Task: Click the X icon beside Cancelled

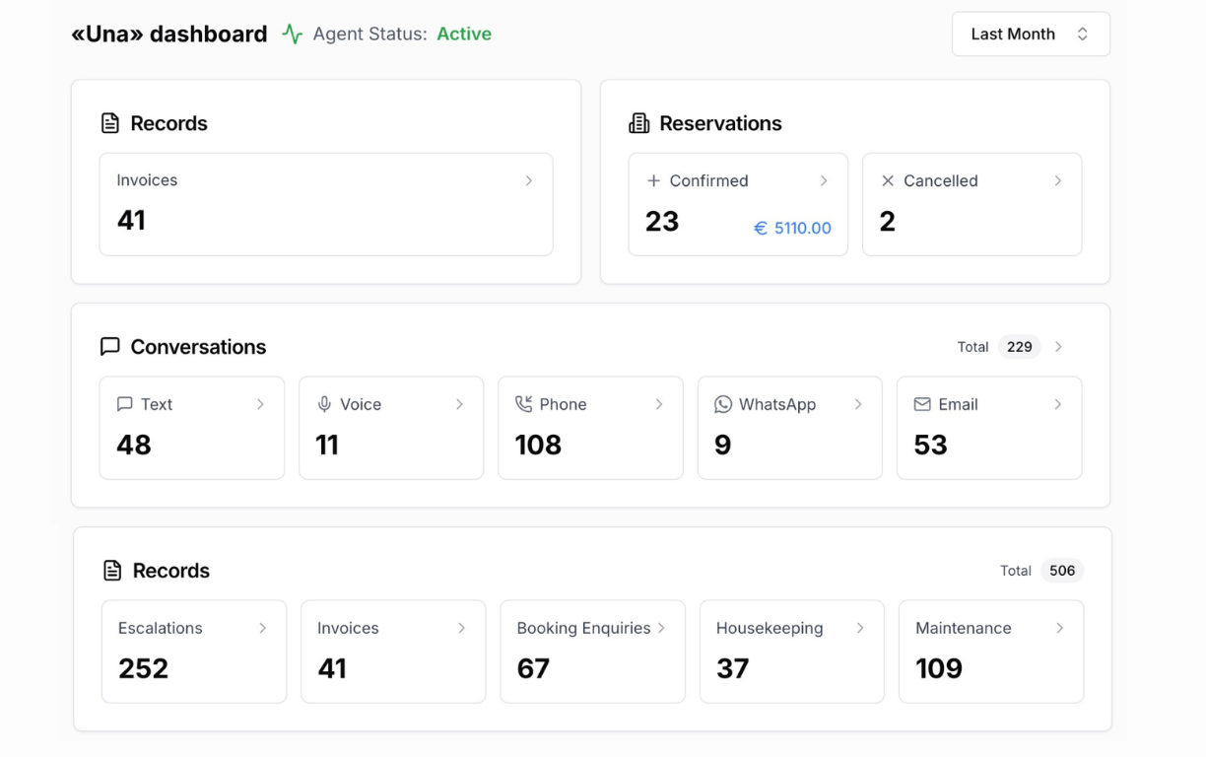Action: (888, 180)
